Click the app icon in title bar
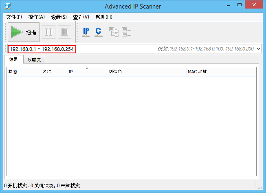The image size is (266, 193). tap(7, 6)
